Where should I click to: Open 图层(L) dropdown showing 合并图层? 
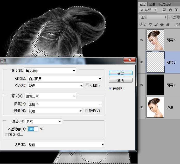tap(65, 79)
